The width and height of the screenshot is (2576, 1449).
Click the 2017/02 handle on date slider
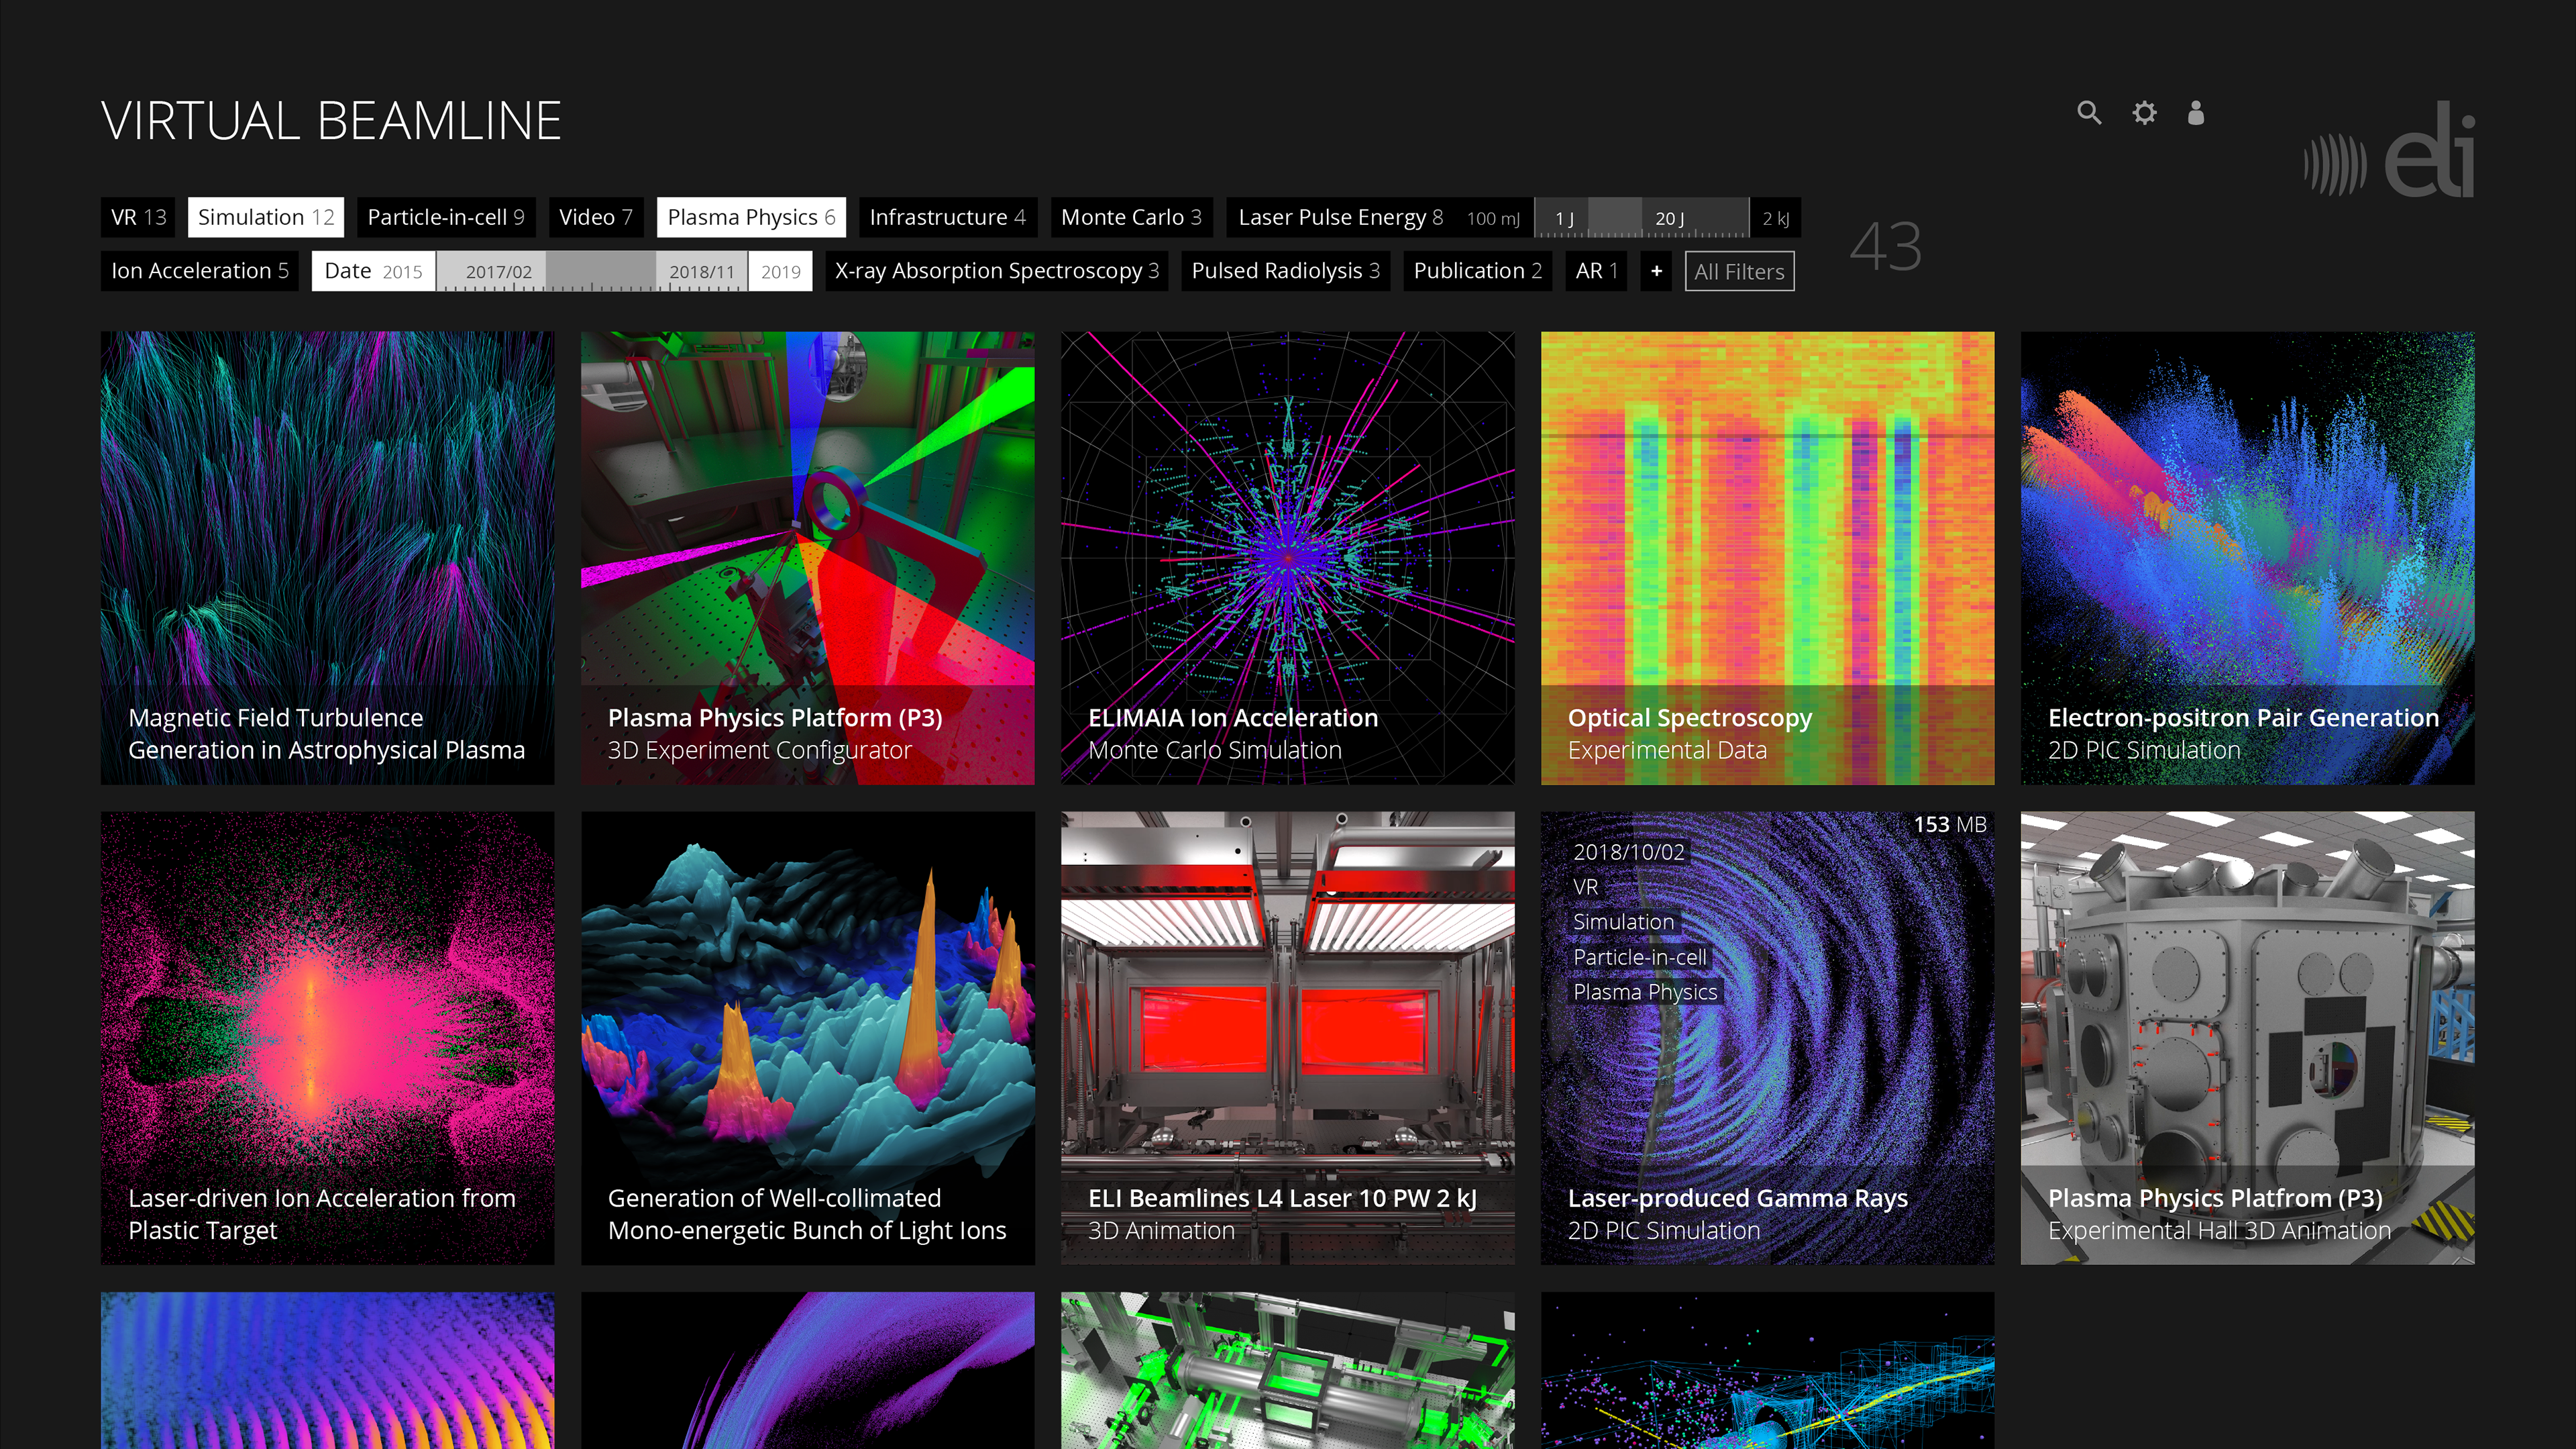[498, 271]
